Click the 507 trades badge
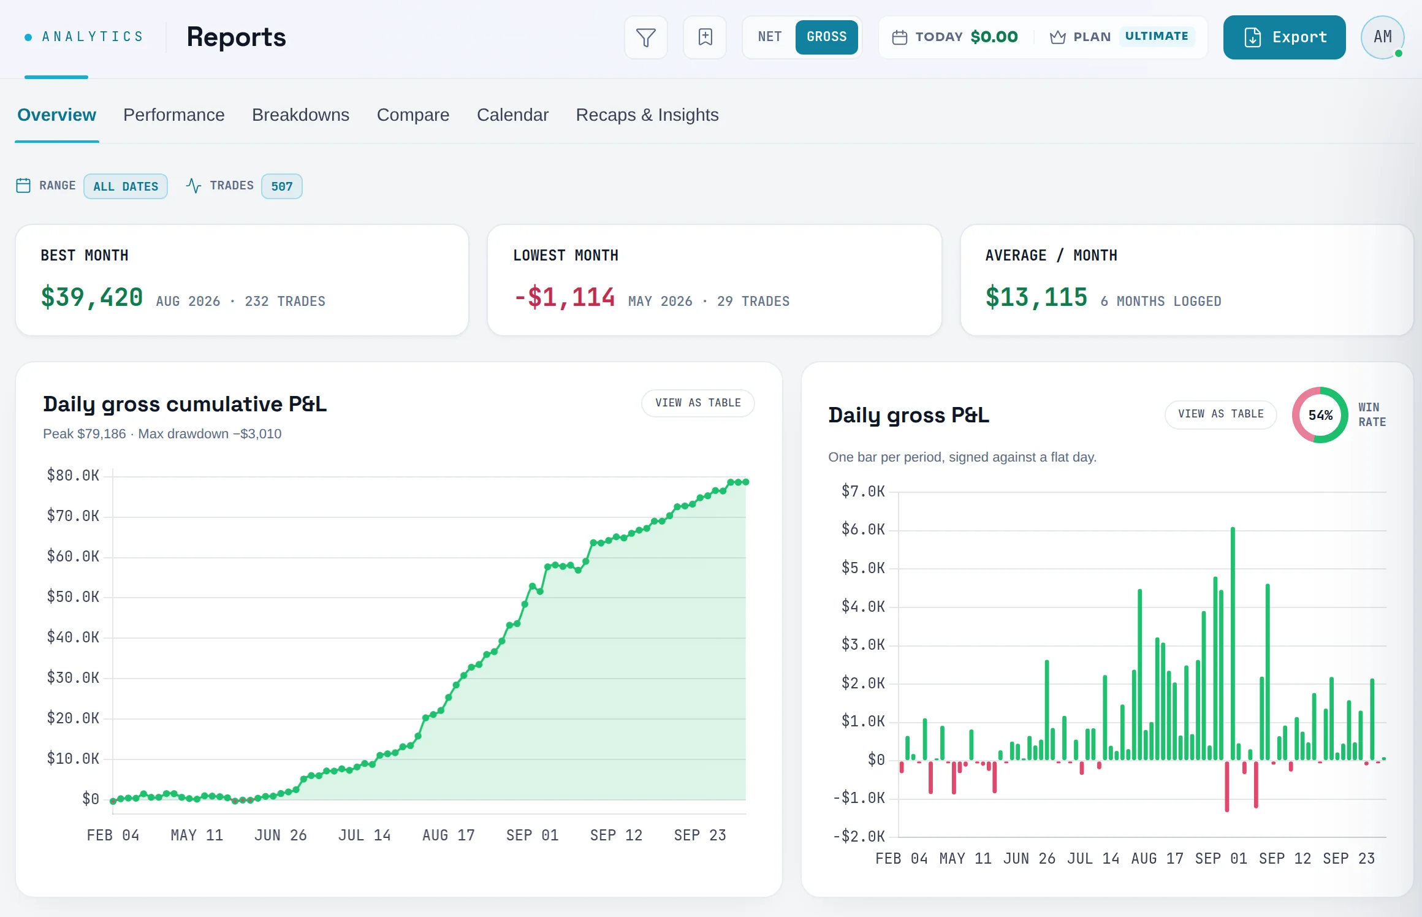The image size is (1422, 917). pyautogui.click(x=282, y=186)
